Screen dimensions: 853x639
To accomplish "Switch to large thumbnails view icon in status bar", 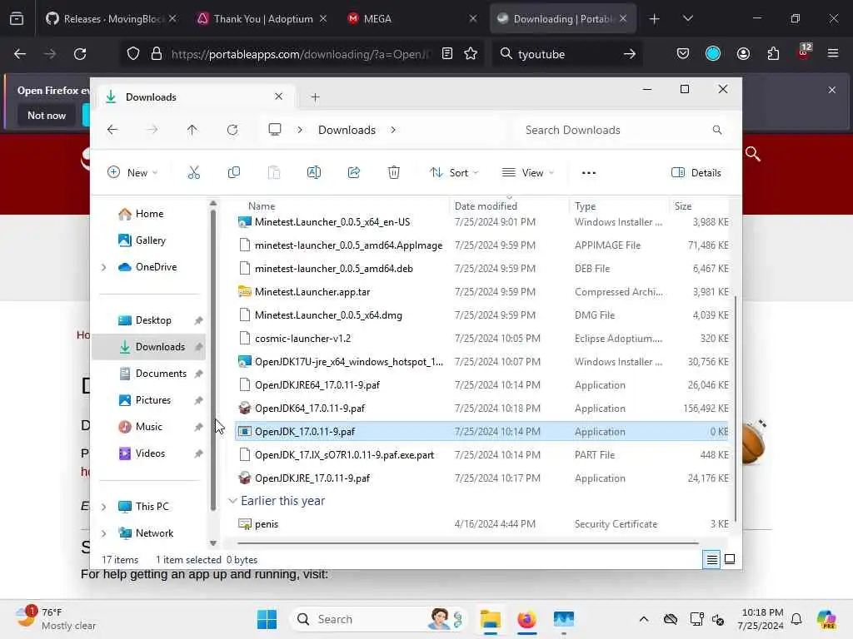I will [730, 559].
